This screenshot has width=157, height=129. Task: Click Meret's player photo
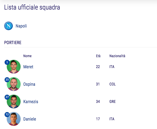[x=14, y=67]
